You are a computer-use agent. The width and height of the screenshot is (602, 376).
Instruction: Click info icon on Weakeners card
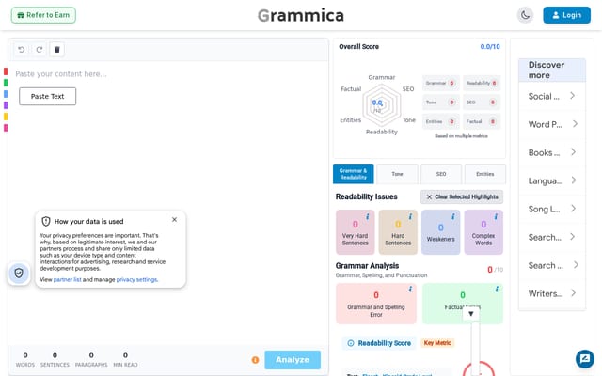click(x=453, y=217)
